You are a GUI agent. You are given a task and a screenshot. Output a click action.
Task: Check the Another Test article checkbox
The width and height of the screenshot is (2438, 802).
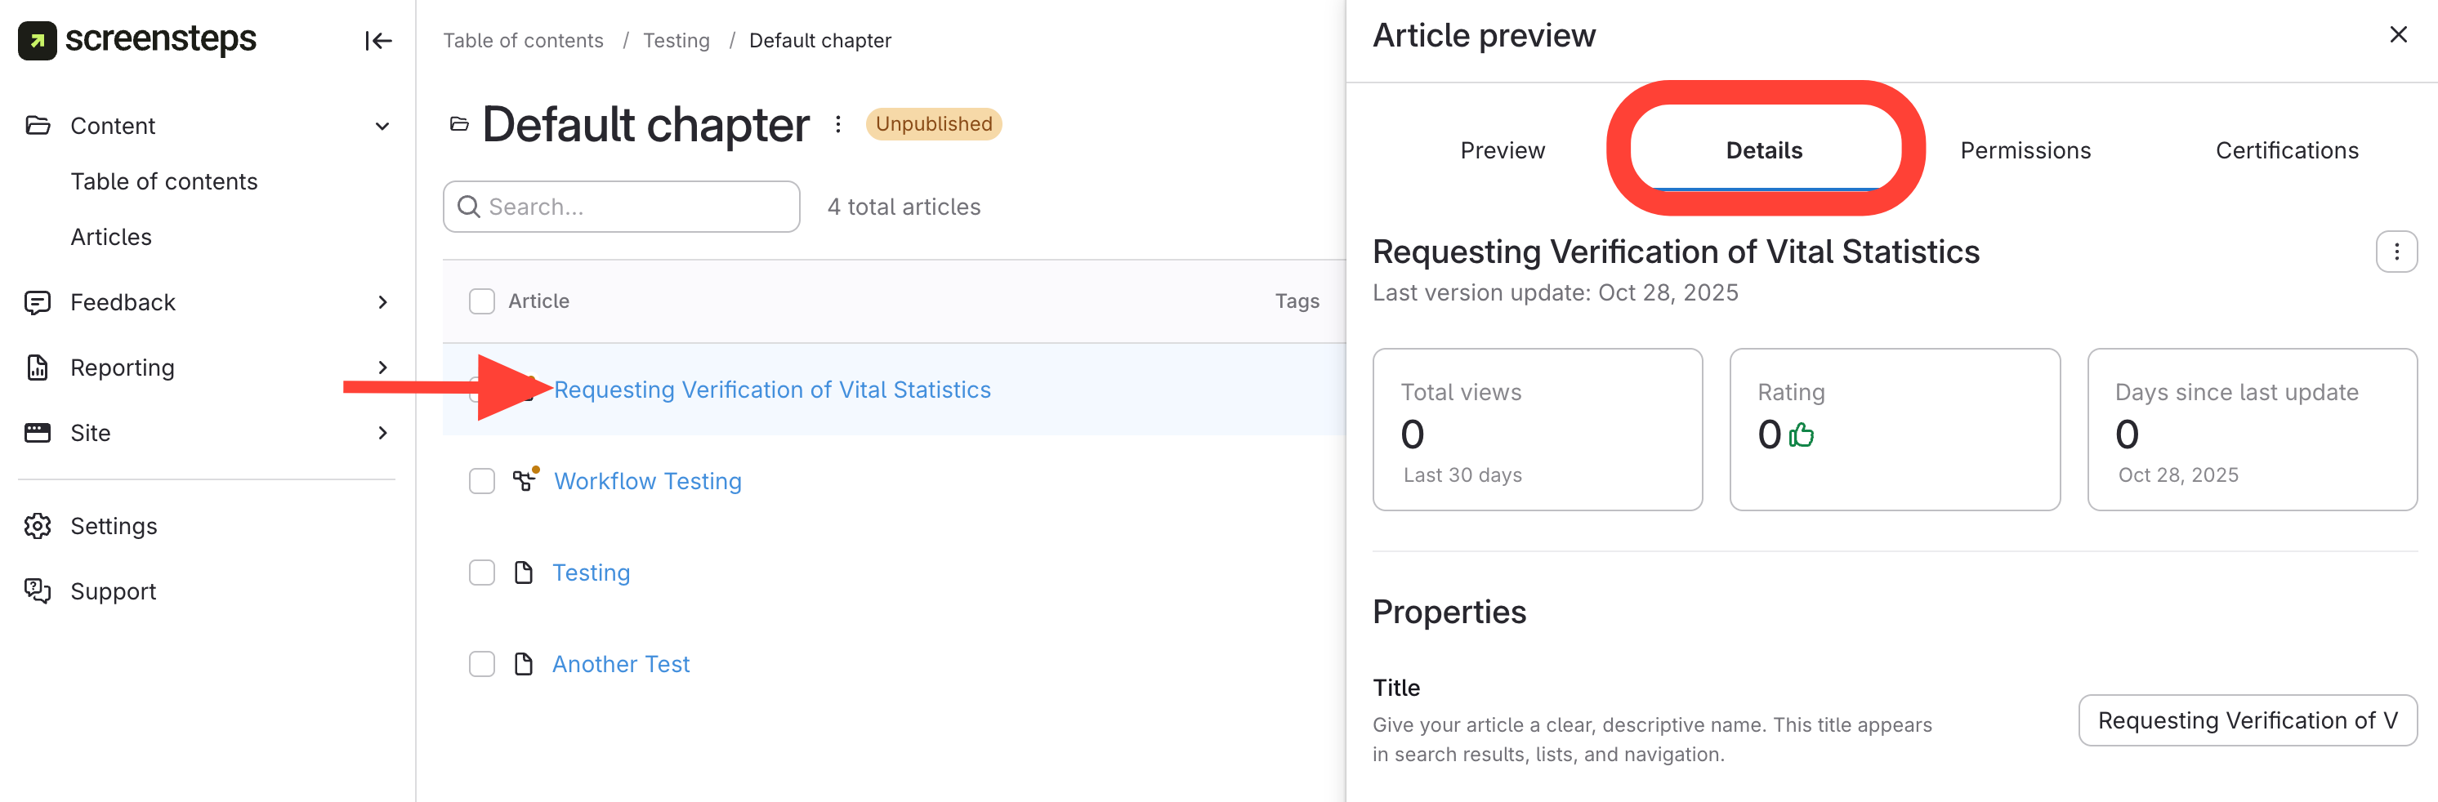point(482,664)
